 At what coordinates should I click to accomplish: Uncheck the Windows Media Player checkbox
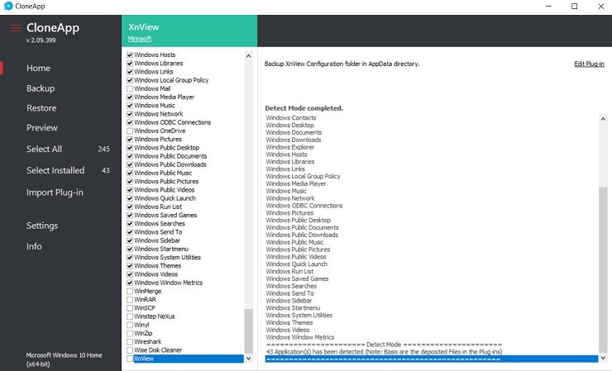click(130, 98)
